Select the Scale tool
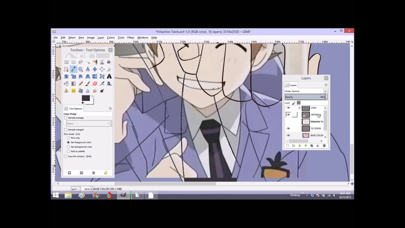This screenshot has height=228, width=405. click(x=73, y=76)
